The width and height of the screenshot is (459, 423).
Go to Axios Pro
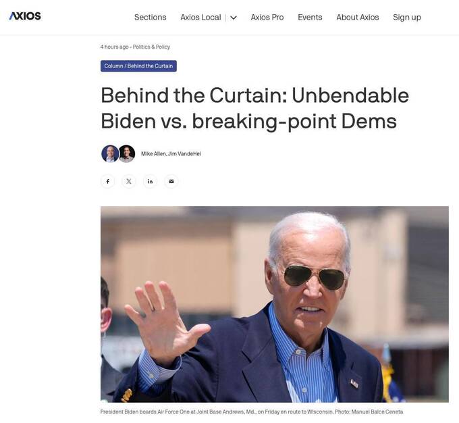(267, 18)
